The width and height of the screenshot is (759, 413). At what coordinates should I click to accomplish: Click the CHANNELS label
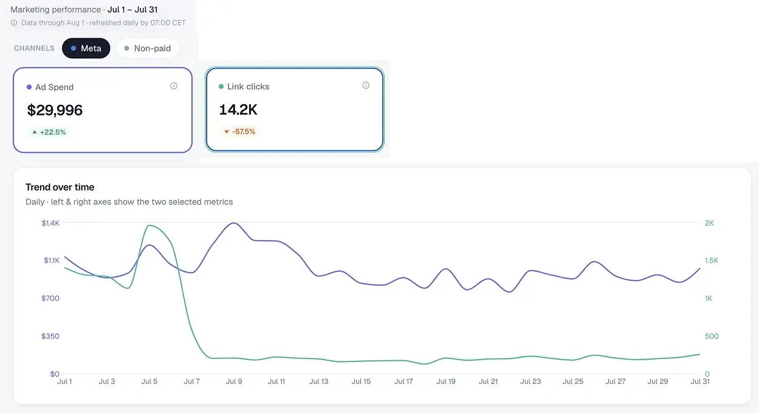click(34, 49)
